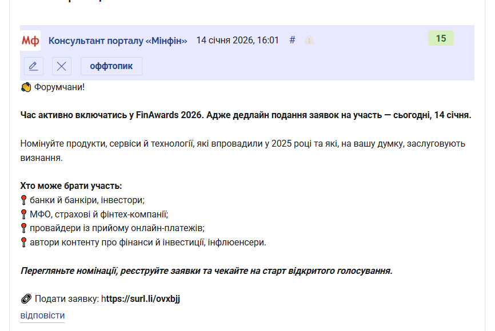Click the відповісти reply link

(x=42, y=316)
